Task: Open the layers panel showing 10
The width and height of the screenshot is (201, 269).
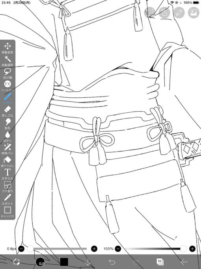Action: 160,262
